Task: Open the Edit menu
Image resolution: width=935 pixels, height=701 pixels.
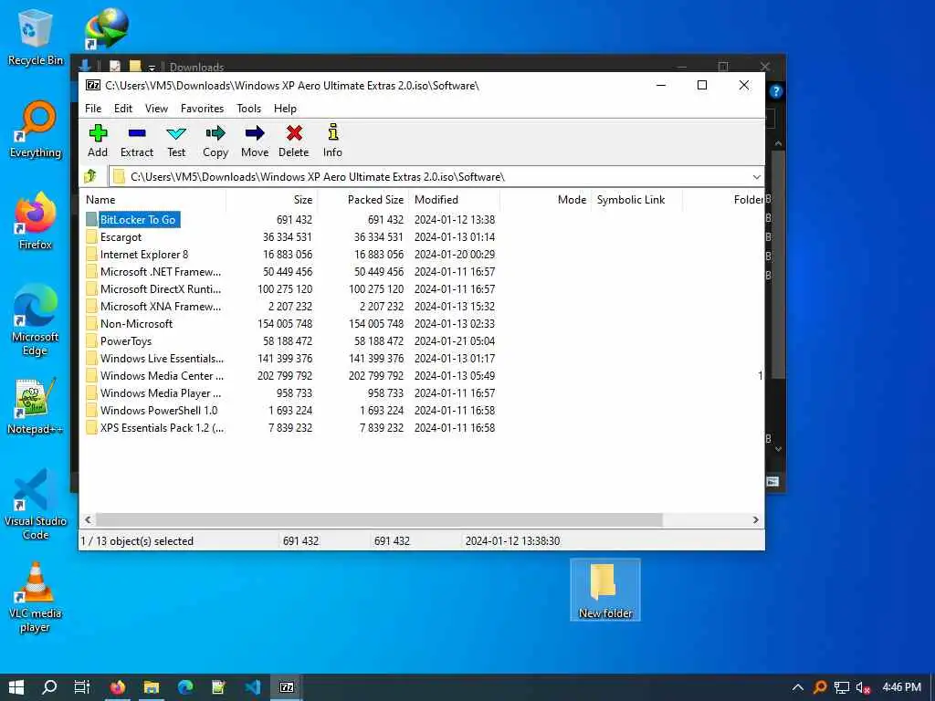Action: coord(123,109)
